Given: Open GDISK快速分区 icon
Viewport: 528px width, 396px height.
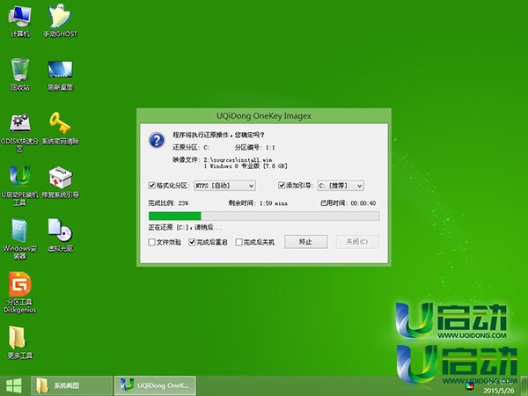Looking at the screenshot, I should [x=20, y=132].
